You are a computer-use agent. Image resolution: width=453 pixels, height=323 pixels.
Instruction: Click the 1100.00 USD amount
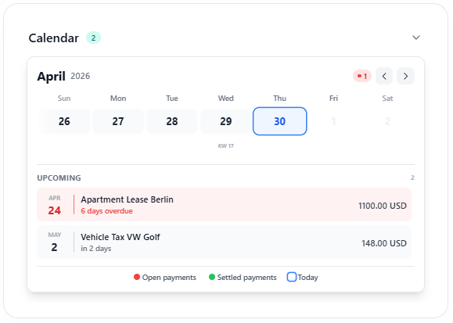(x=383, y=206)
